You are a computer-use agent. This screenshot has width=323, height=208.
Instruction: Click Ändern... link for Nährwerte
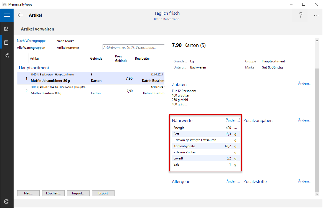(x=233, y=120)
